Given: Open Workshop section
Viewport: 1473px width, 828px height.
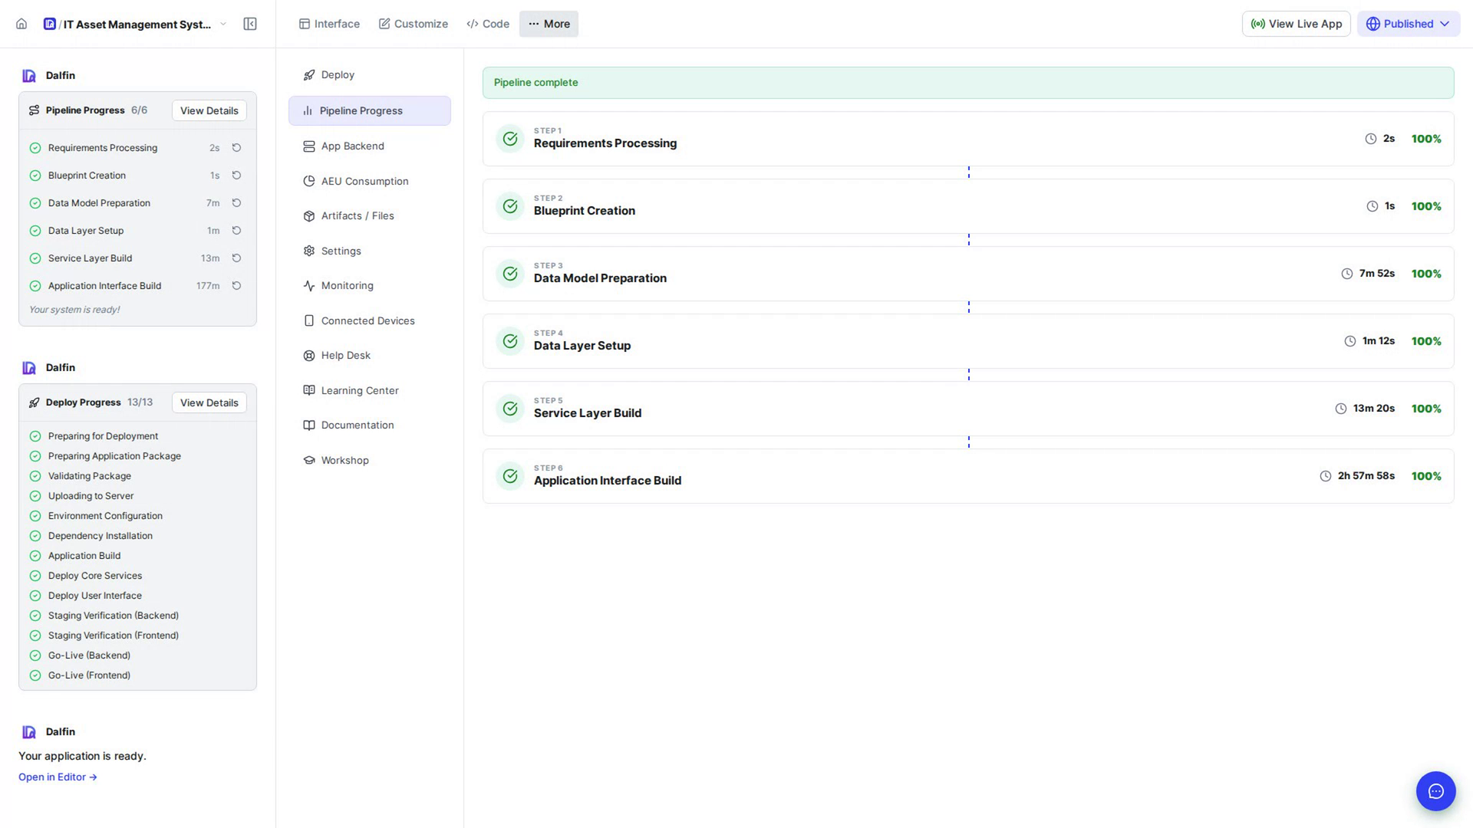Looking at the screenshot, I should (369, 461).
